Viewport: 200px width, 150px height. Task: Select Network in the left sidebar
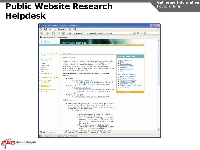[x=44, y=67]
